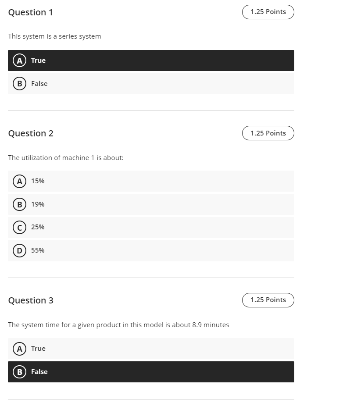
Task: Select False for Question 3
Action: point(151,371)
